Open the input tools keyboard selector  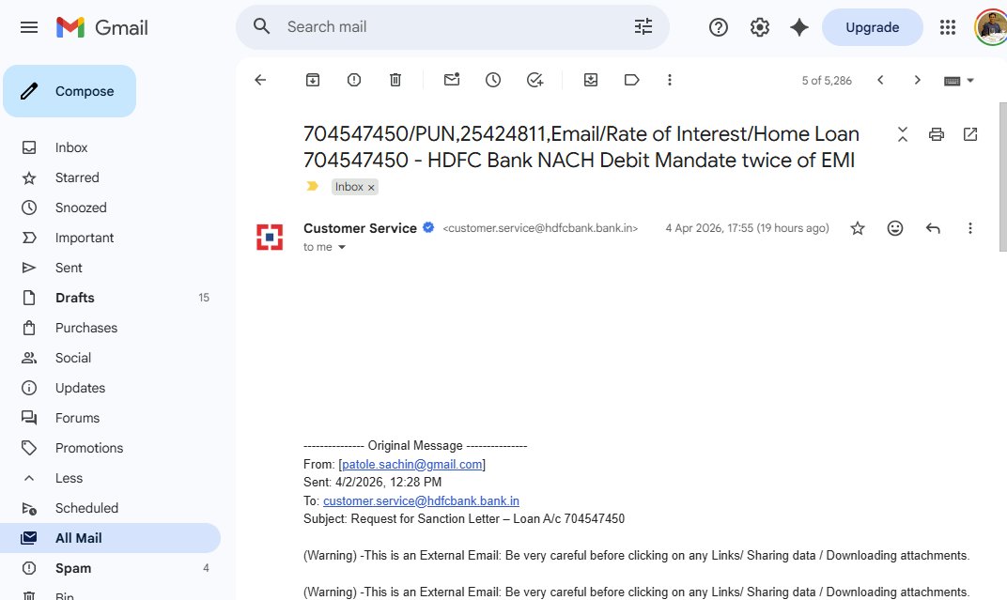pyautogui.click(x=959, y=80)
